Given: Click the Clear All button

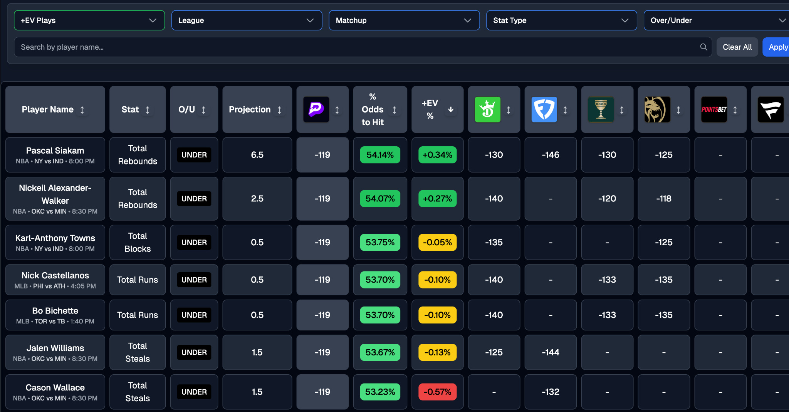Looking at the screenshot, I should [737, 47].
